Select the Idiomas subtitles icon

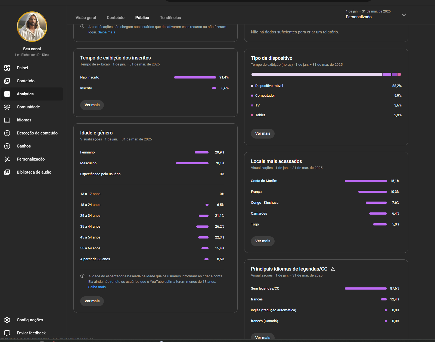7,120
